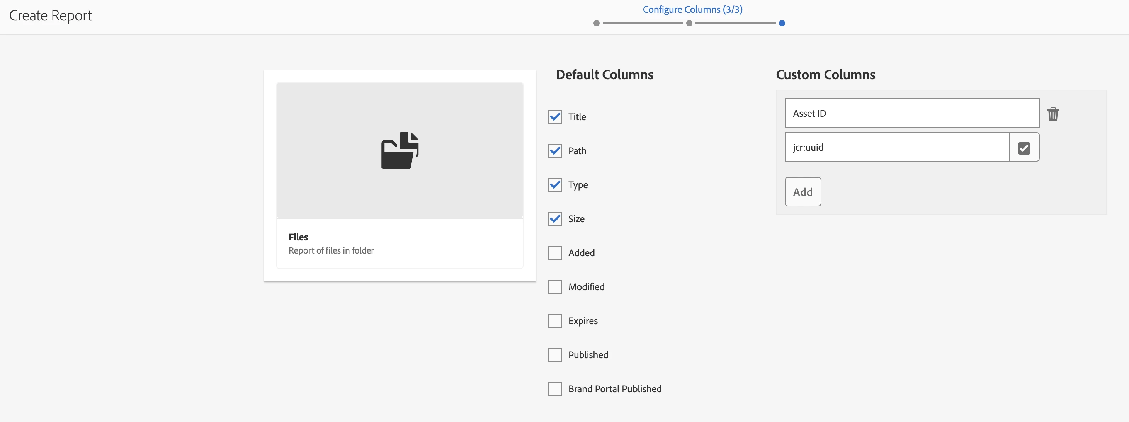1129x422 pixels.
Task: Uncheck the Title column checkbox
Action: pyautogui.click(x=555, y=117)
